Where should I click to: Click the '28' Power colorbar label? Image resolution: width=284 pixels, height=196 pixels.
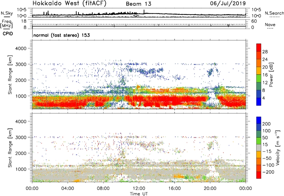(x=265, y=52)
